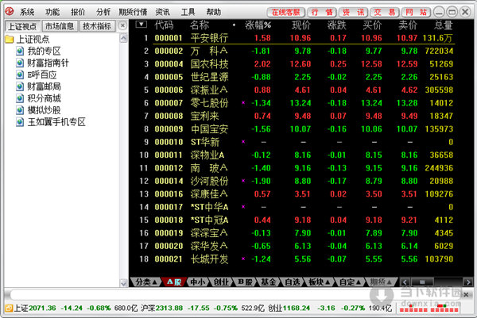Open 玉如意手机专区 page icon

20,122
